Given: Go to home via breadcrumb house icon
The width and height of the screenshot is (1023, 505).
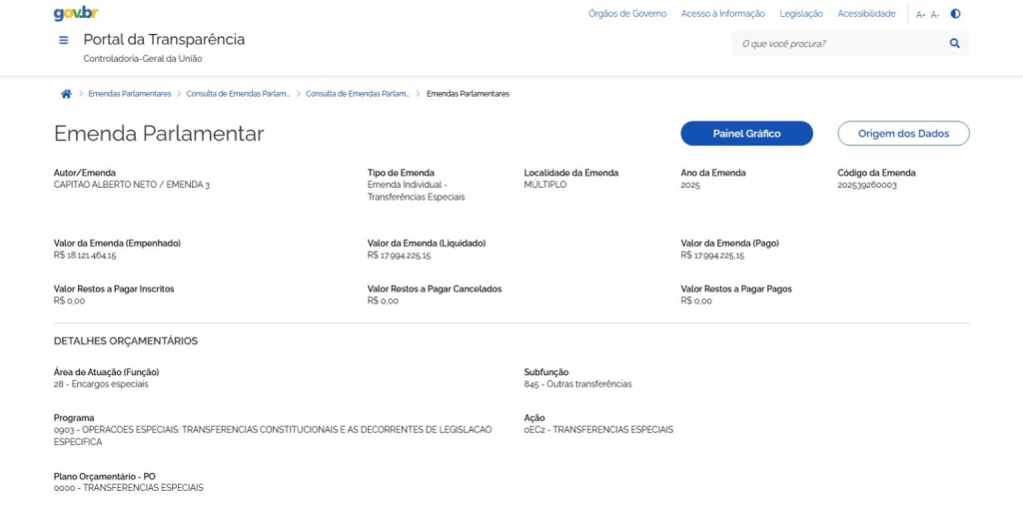Looking at the screenshot, I should pos(66,94).
